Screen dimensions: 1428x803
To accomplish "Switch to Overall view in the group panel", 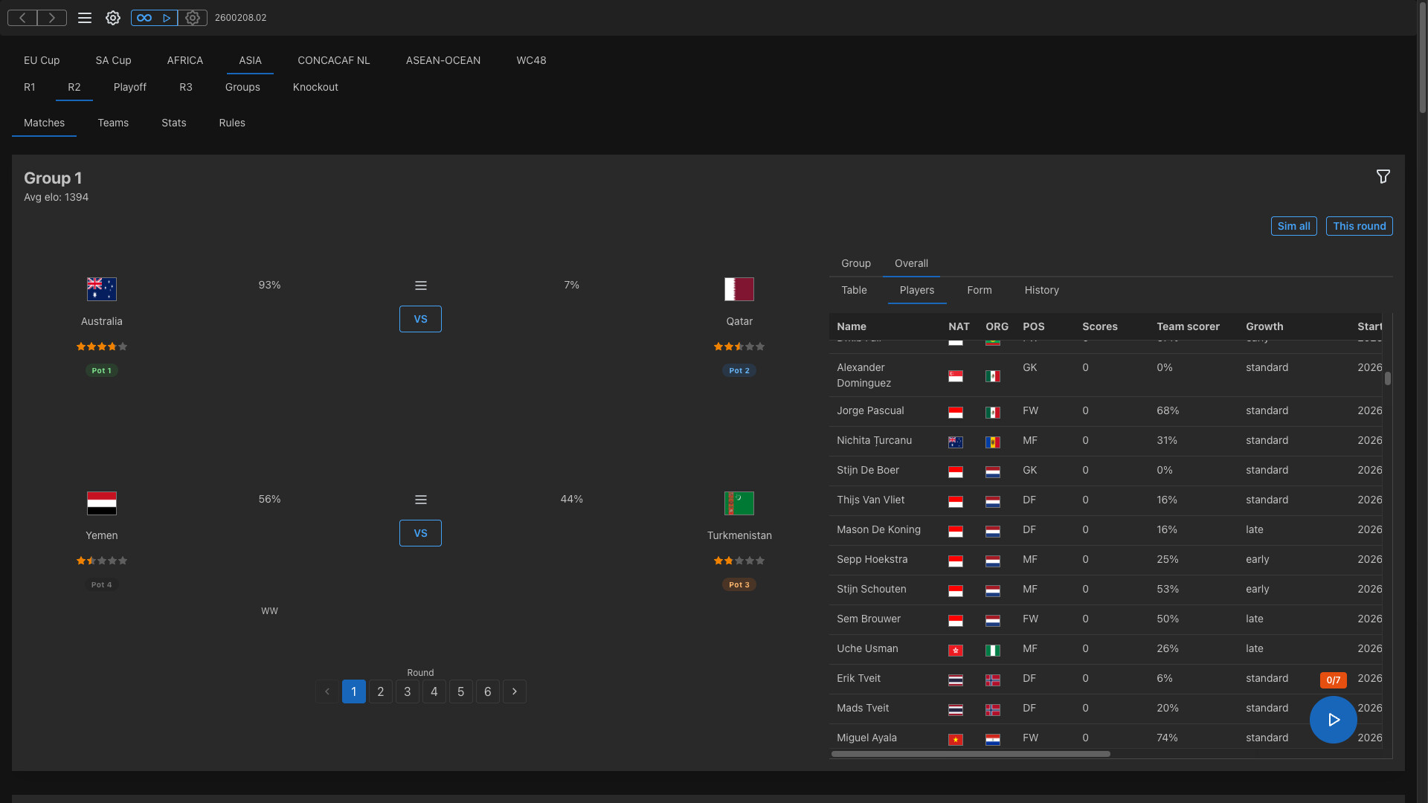I will pos(911,263).
